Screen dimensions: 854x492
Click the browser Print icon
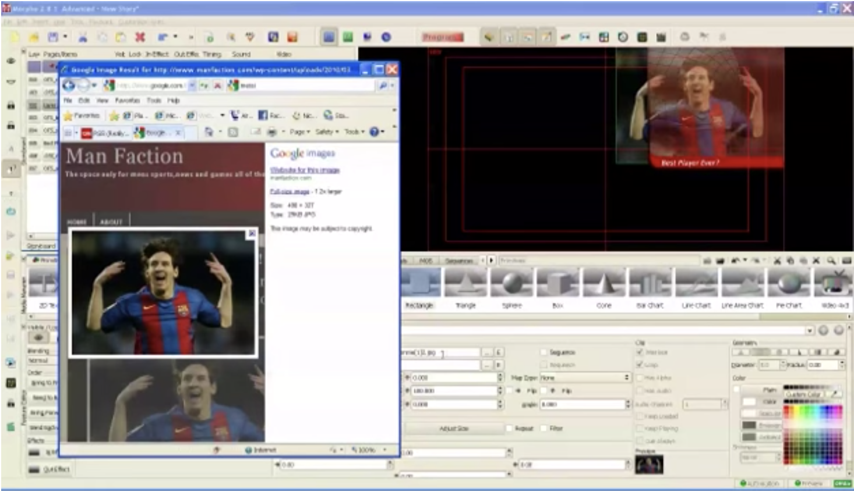271,132
